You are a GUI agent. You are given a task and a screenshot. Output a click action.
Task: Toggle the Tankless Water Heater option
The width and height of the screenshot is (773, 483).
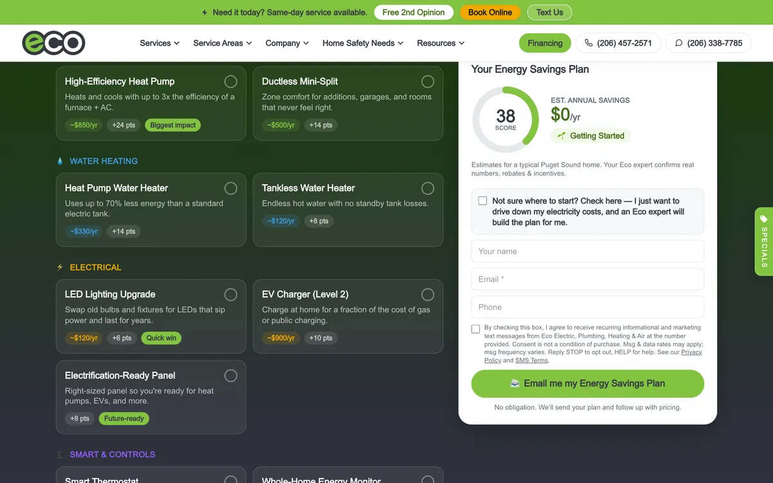tap(428, 188)
